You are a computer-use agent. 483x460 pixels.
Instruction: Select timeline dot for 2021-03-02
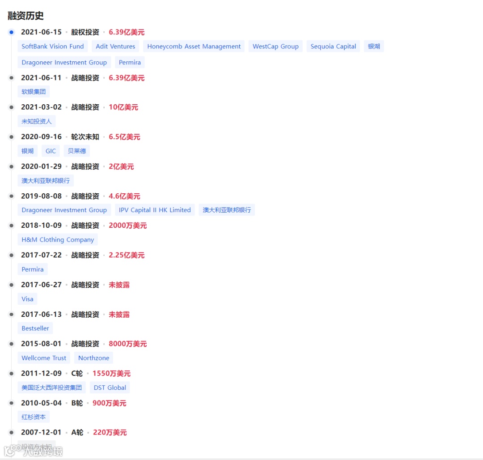[11, 107]
